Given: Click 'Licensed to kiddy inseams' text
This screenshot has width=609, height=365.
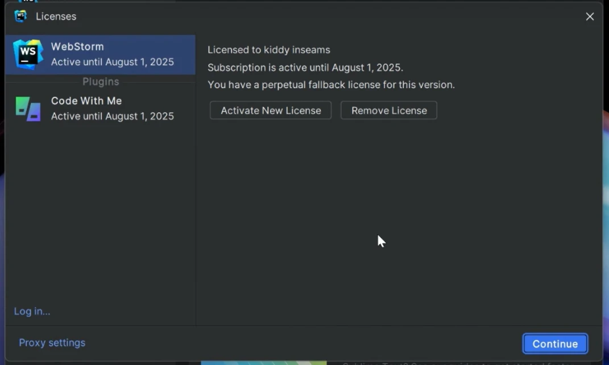Looking at the screenshot, I should [269, 49].
